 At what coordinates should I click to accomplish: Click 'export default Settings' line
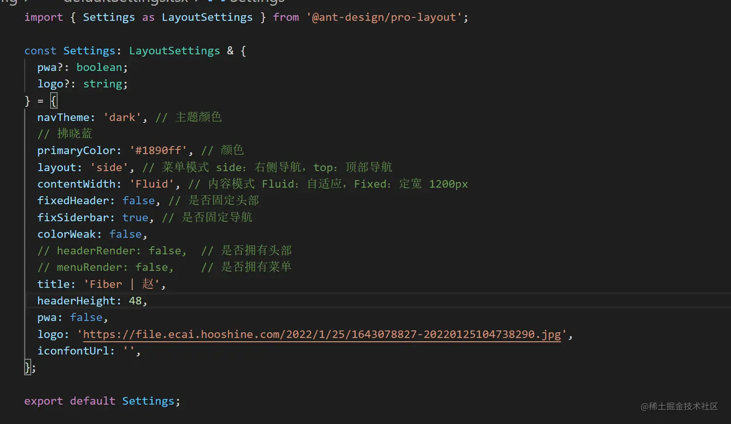(102, 401)
